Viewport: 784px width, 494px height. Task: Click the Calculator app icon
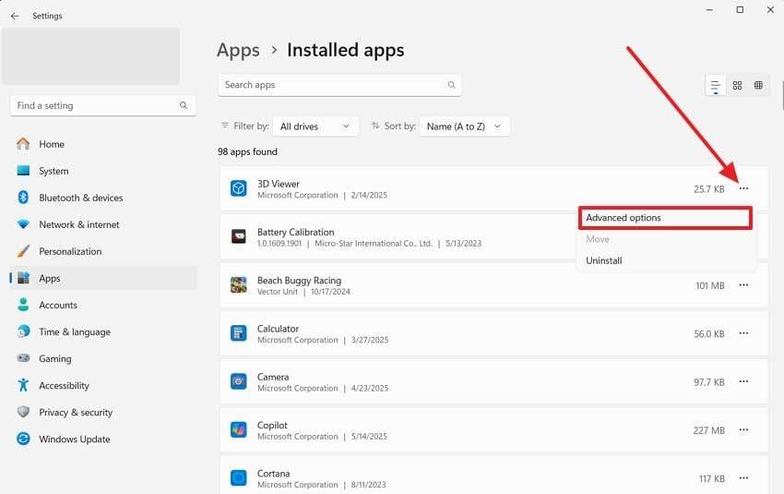(x=239, y=333)
